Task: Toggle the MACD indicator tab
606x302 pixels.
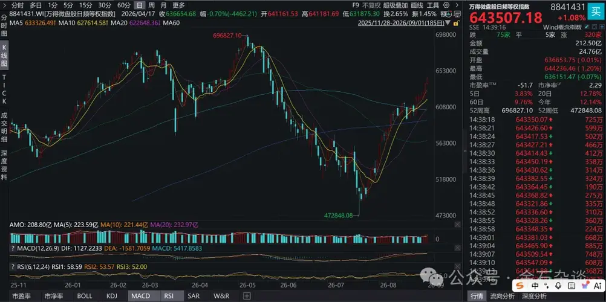Action: [141, 296]
